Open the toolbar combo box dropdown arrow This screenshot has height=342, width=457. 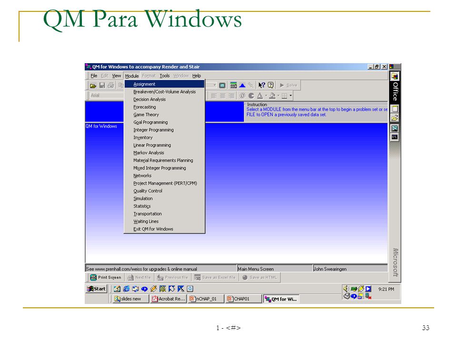(215, 85)
